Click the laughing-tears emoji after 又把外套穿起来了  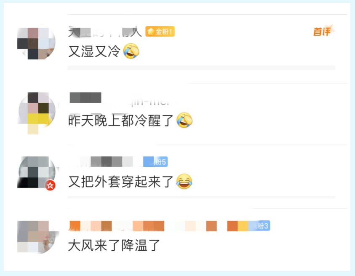point(184,181)
